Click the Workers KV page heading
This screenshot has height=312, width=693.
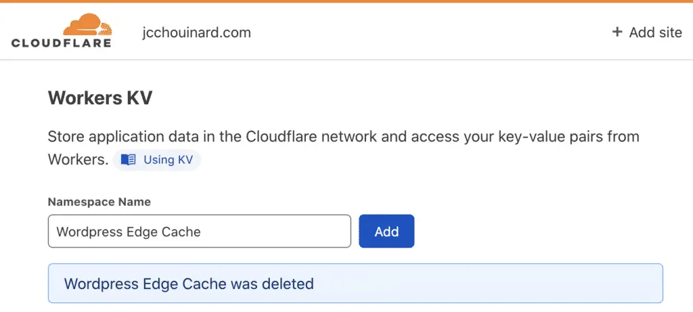click(x=100, y=97)
